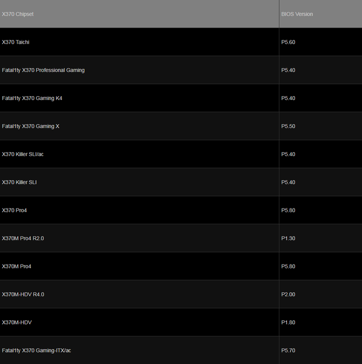362x364 pixels.
Task: Click P1.30 BIOS version for X370M Pro4 R2.0
Action: tap(288, 238)
